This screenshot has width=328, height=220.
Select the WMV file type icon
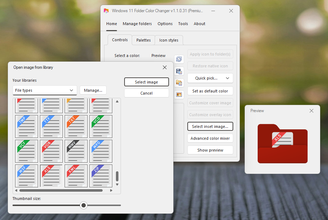pos(76,151)
